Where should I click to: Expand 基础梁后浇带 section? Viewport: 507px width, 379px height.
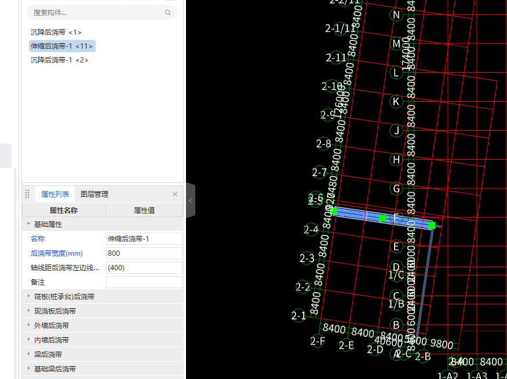coord(28,369)
